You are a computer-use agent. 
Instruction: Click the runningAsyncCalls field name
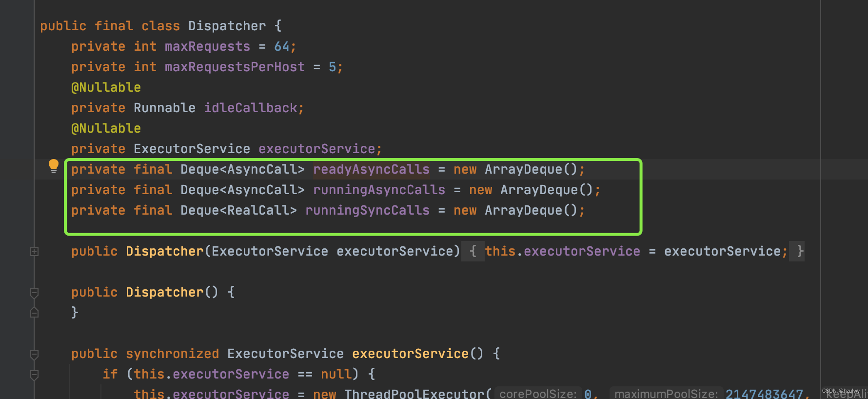[x=379, y=190]
